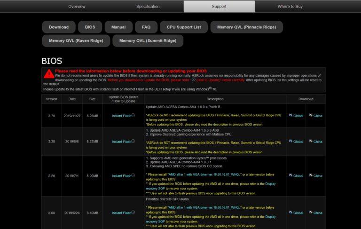Screen dimensions: 361x229
Task: Open Memory QVL (Summit Ridge)
Action: [148, 41]
